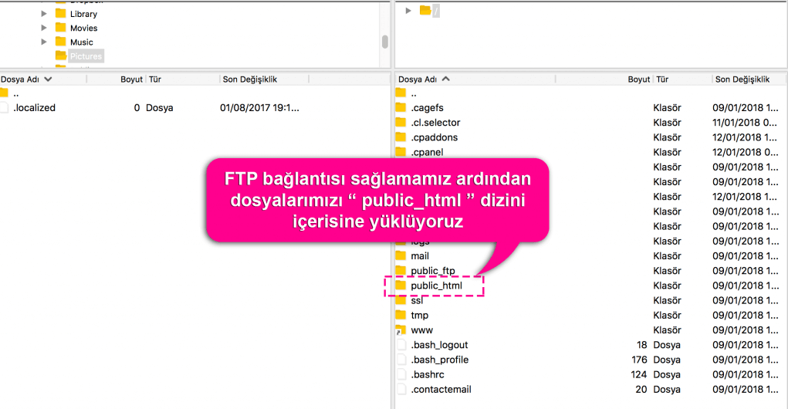Click the local directory tree scrollbar
The height and width of the screenshot is (409, 788).
385,42
